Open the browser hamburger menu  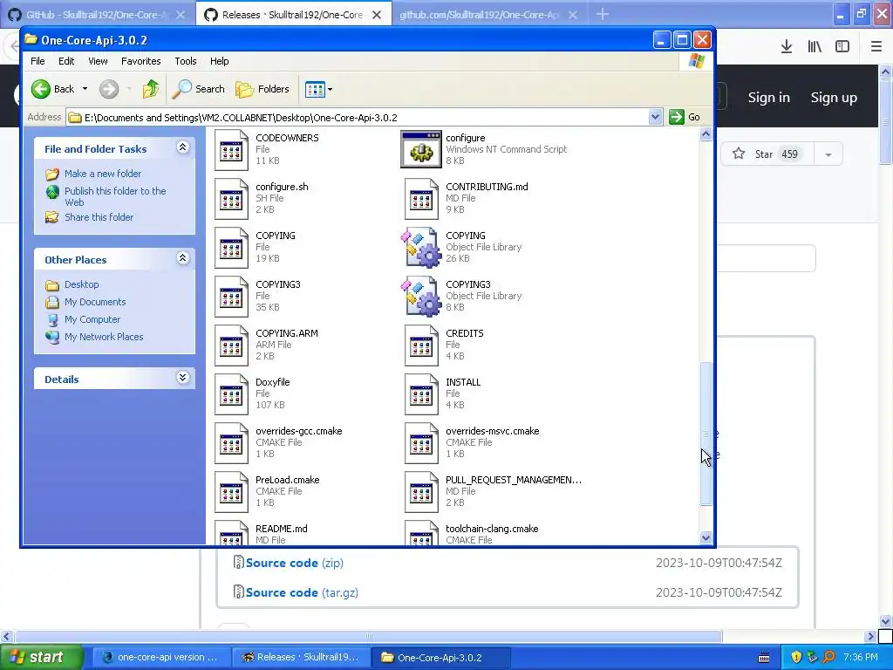[x=876, y=46]
